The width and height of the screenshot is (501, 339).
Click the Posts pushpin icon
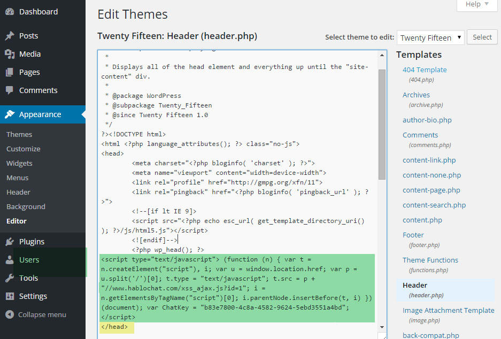pyautogui.click(x=10, y=36)
